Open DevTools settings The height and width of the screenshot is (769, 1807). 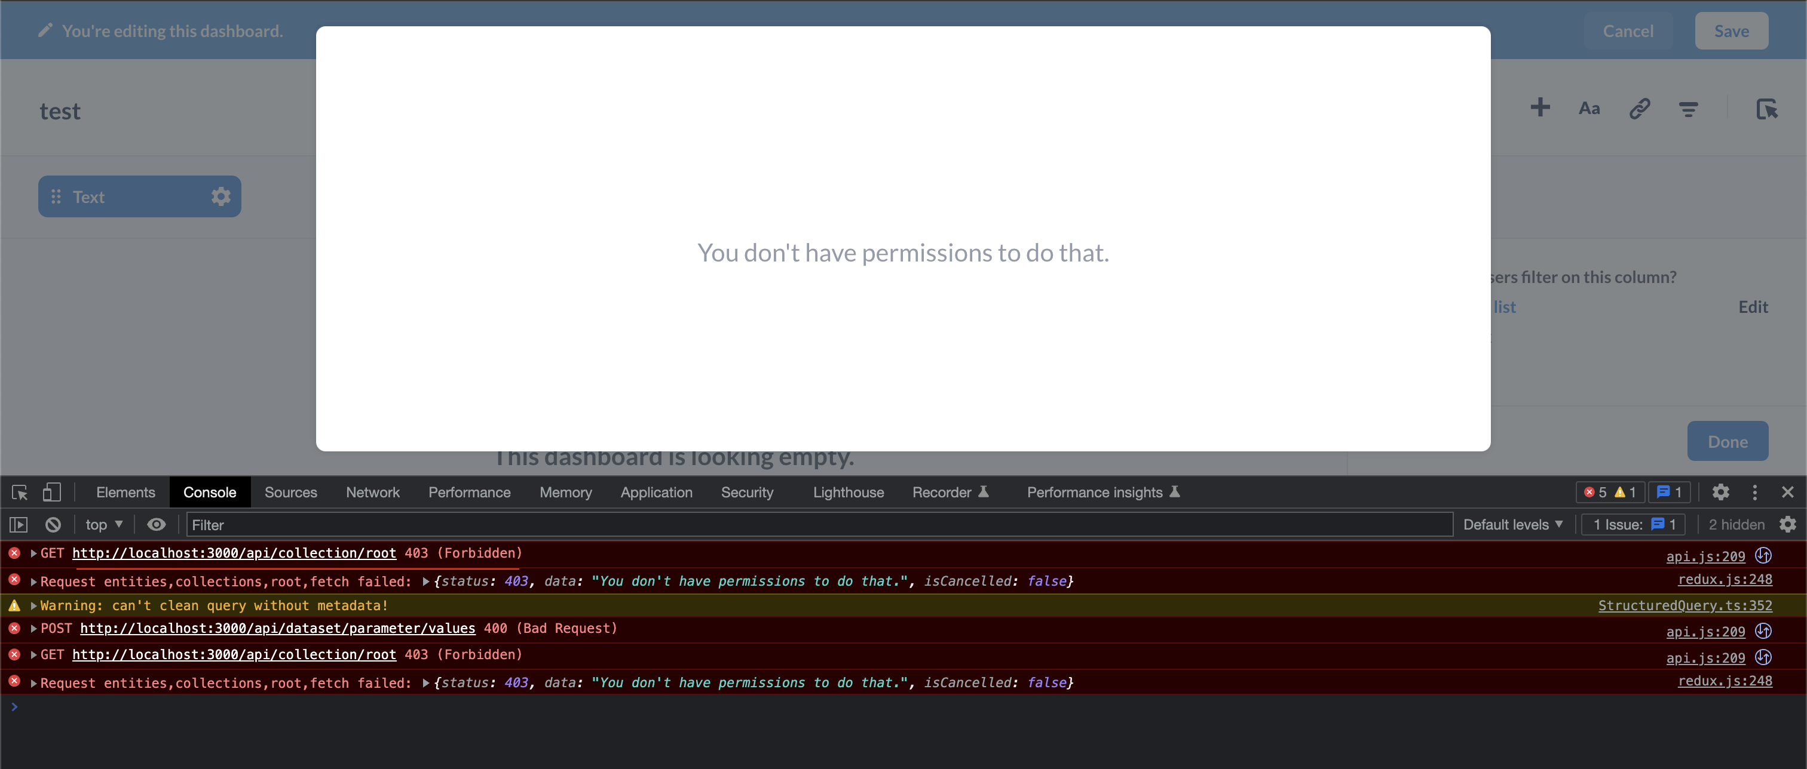[1721, 492]
